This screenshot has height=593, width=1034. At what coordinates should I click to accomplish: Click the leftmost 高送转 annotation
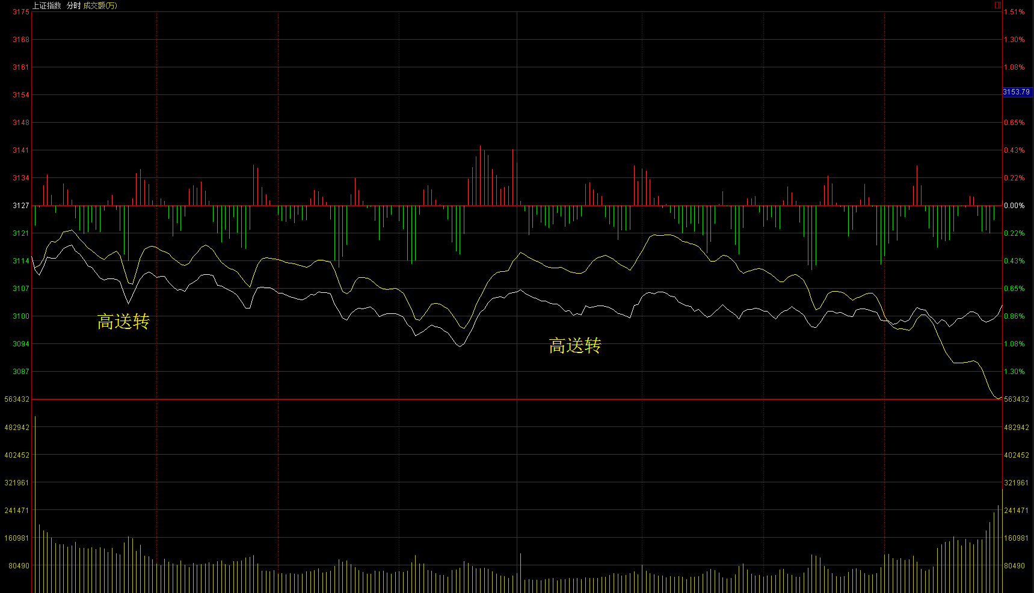pos(123,322)
